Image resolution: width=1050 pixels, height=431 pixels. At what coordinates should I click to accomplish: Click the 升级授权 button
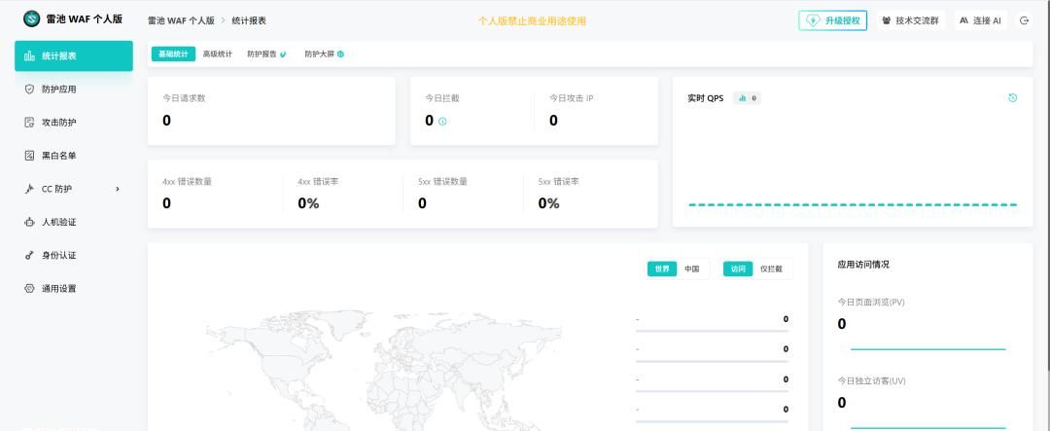point(832,20)
